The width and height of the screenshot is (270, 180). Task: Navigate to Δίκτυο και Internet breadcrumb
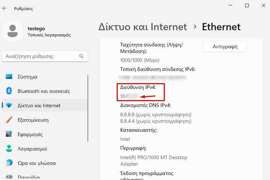143,27
